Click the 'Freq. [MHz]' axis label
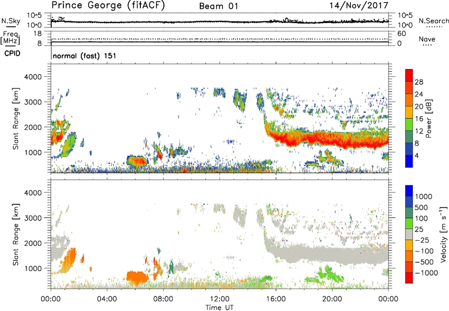 pyautogui.click(x=10, y=38)
